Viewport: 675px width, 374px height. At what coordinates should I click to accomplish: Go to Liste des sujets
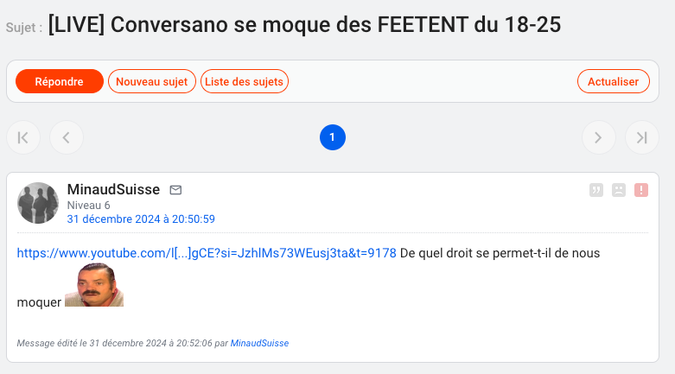244,81
